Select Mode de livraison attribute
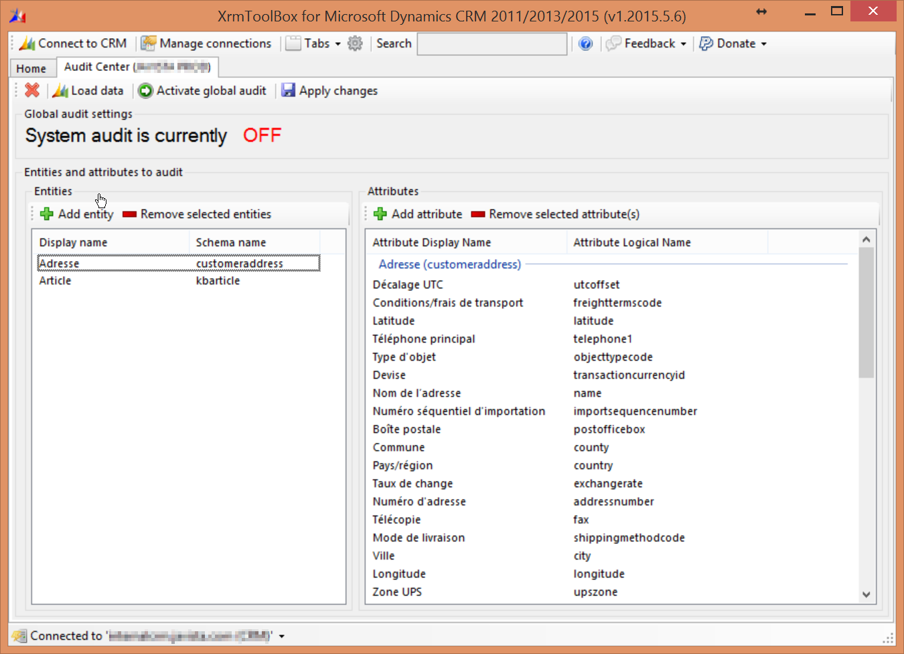Viewport: 904px width, 654px height. point(419,538)
